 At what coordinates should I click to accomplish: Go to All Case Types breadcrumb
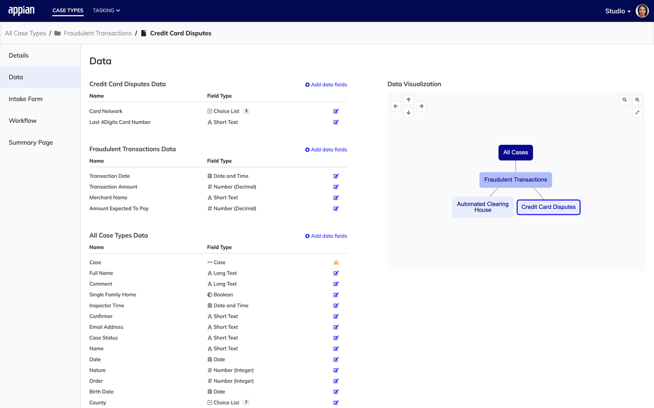tap(25, 33)
